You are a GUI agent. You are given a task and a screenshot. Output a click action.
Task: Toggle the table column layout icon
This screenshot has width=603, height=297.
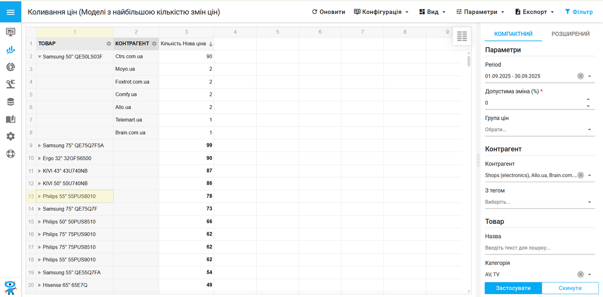[x=462, y=36]
